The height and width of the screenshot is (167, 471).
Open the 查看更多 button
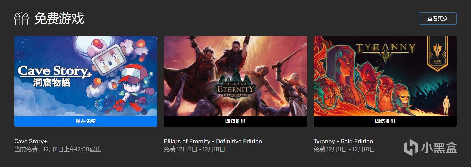[438, 18]
